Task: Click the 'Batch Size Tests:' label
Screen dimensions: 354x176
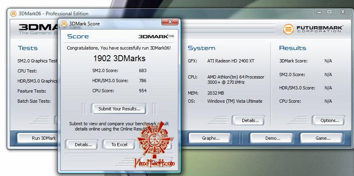Action: coord(34,101)
